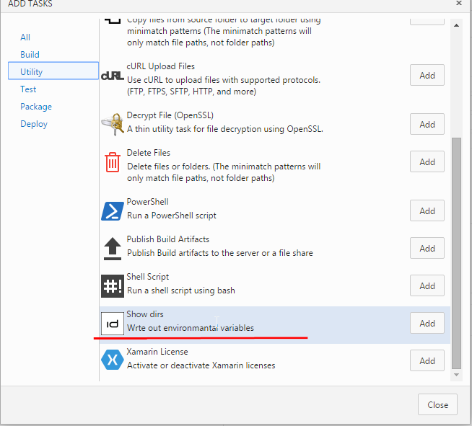Add the PowerShell task
Viewport: 472px width, 426px height.
point(427,210)
